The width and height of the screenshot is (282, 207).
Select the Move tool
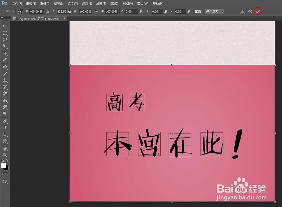[5, 26]
